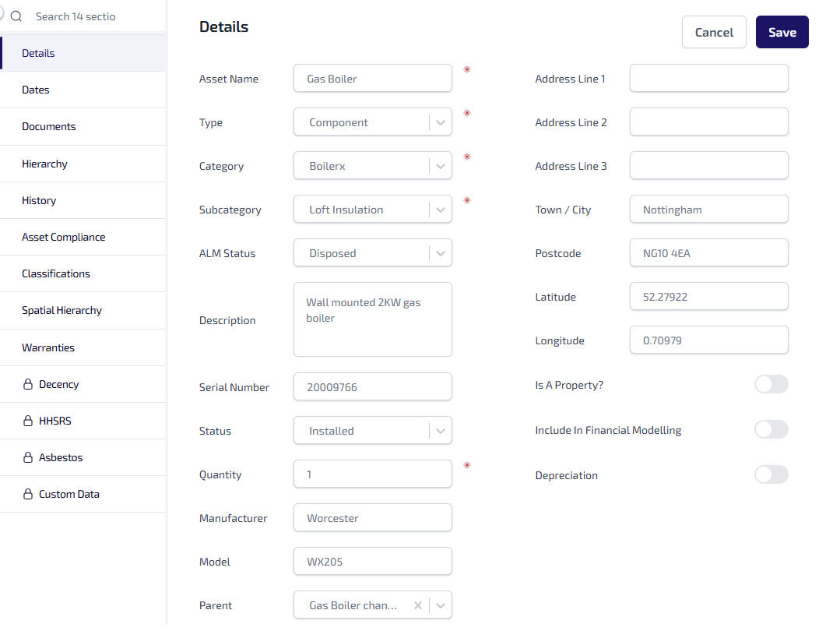Expand the Type dropdown

[441, 122]
